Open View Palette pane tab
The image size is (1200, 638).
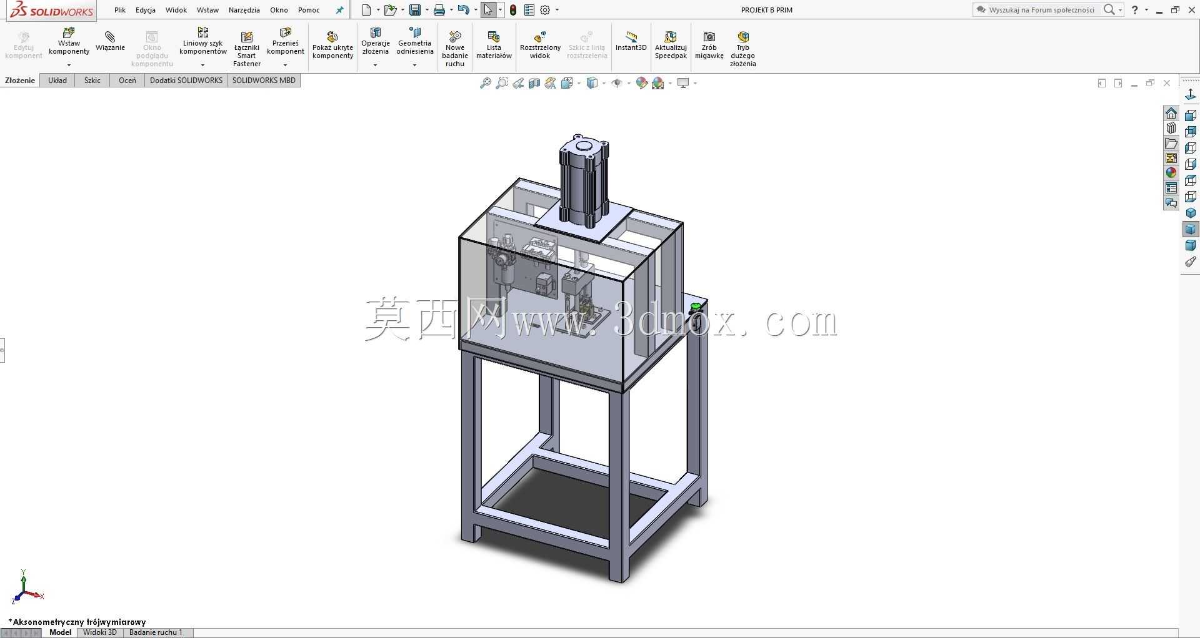1171,158
